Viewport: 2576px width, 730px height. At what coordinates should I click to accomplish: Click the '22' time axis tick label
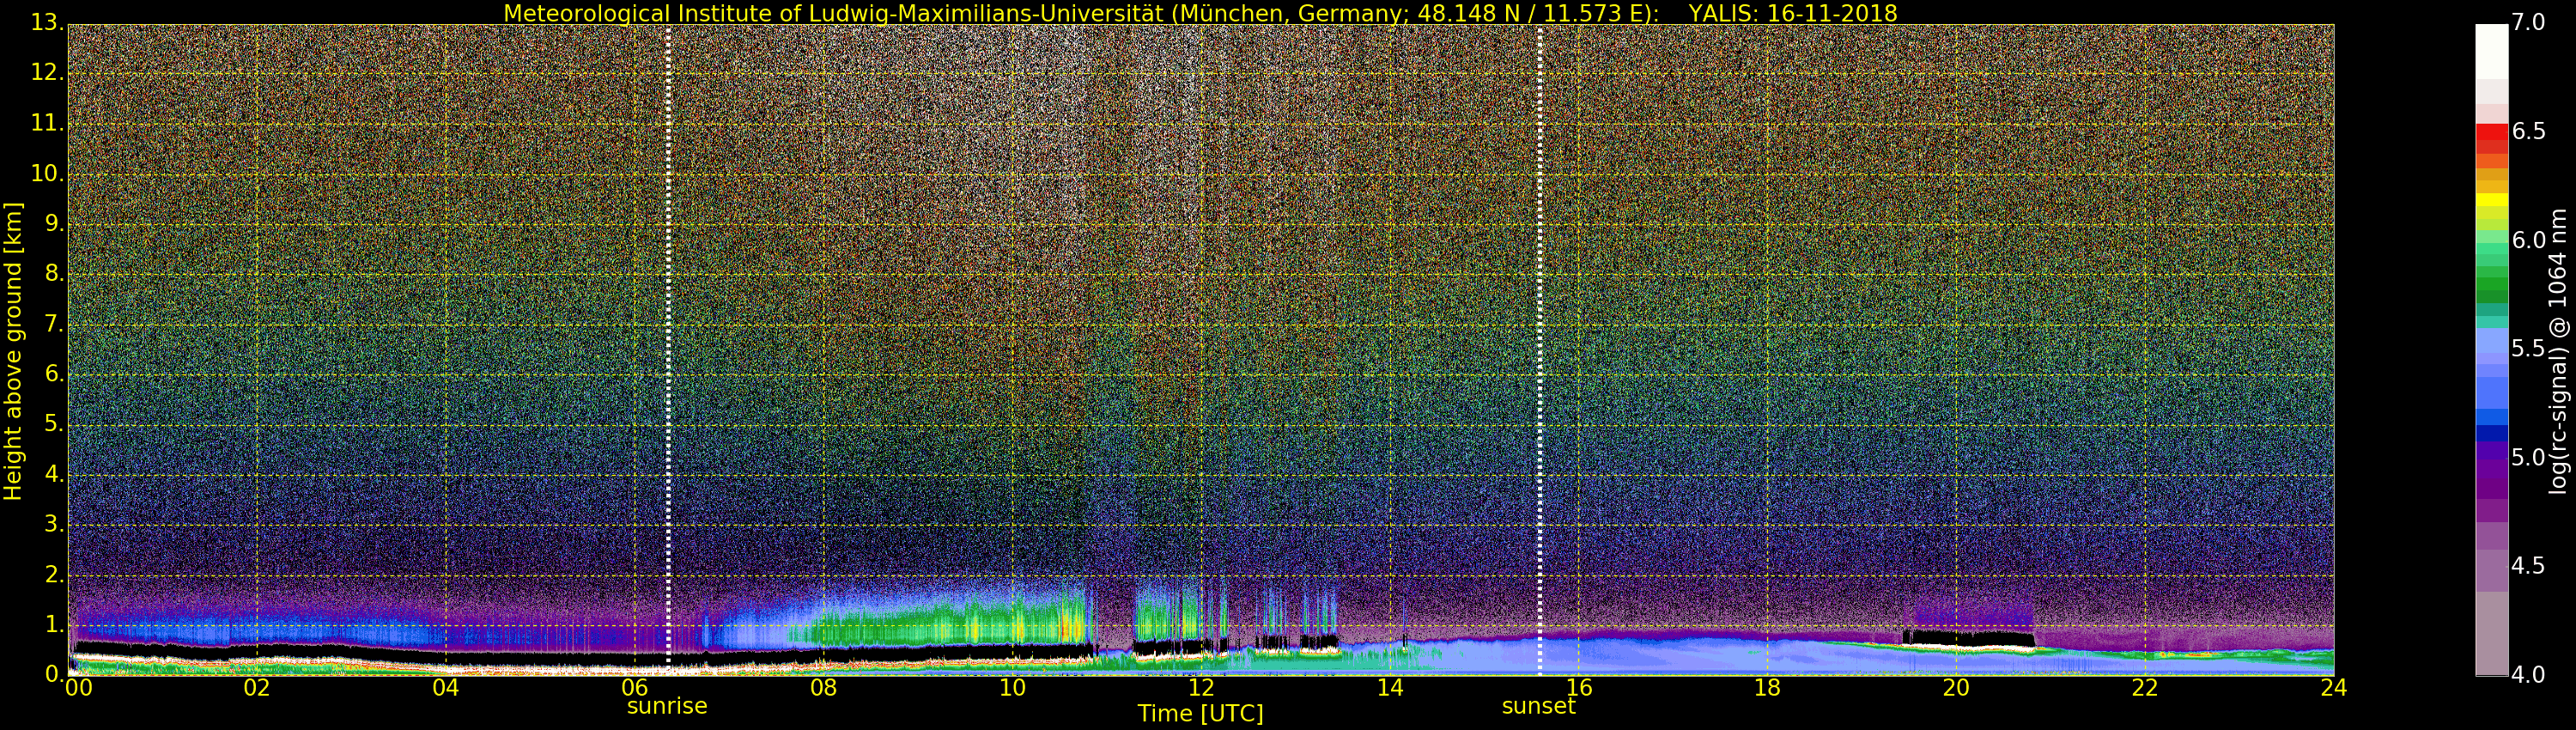2145,688
